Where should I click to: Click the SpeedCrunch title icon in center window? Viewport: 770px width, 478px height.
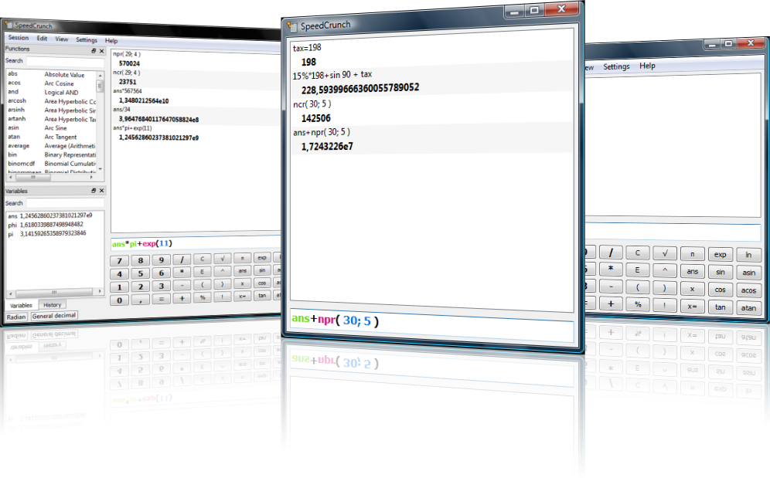[x=293, y=26]
